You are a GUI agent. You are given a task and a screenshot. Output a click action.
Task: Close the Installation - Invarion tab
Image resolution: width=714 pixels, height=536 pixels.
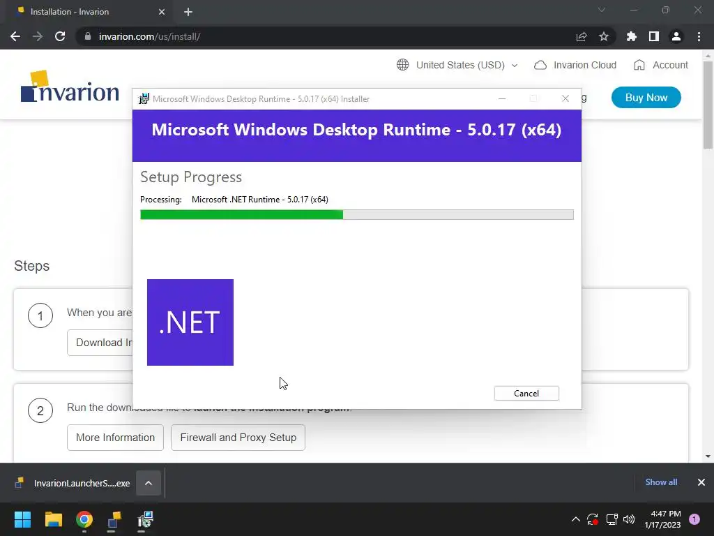coord(162,12)
